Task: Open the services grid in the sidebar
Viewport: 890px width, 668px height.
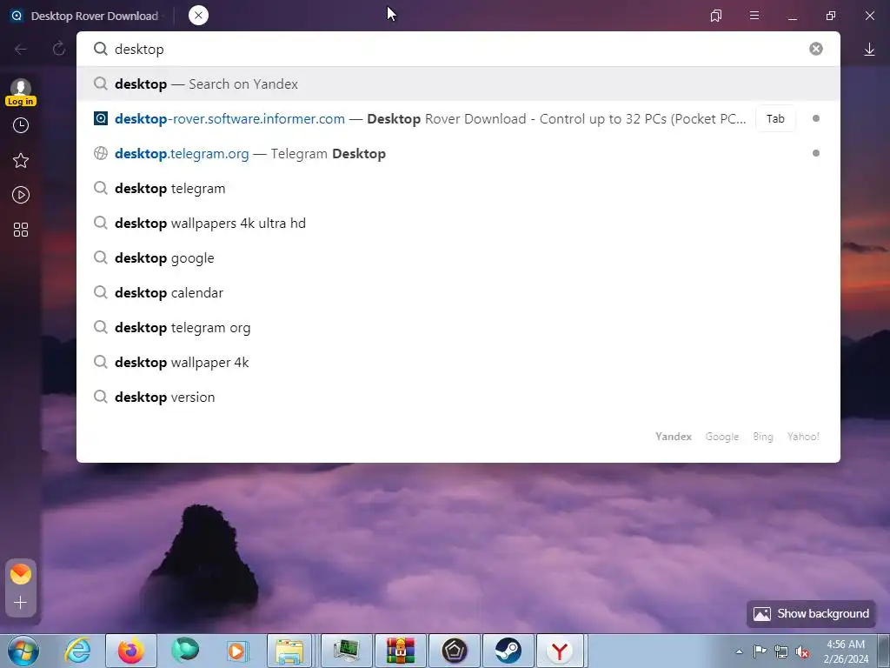Action: pyautogui.click(x=21, y=230)
